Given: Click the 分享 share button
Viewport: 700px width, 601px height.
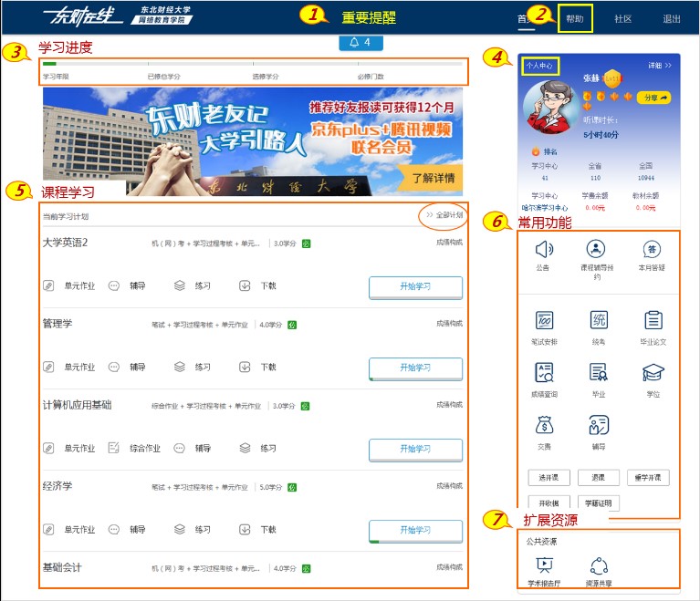Looking at the screenshot, I should (x=654, y=98).
